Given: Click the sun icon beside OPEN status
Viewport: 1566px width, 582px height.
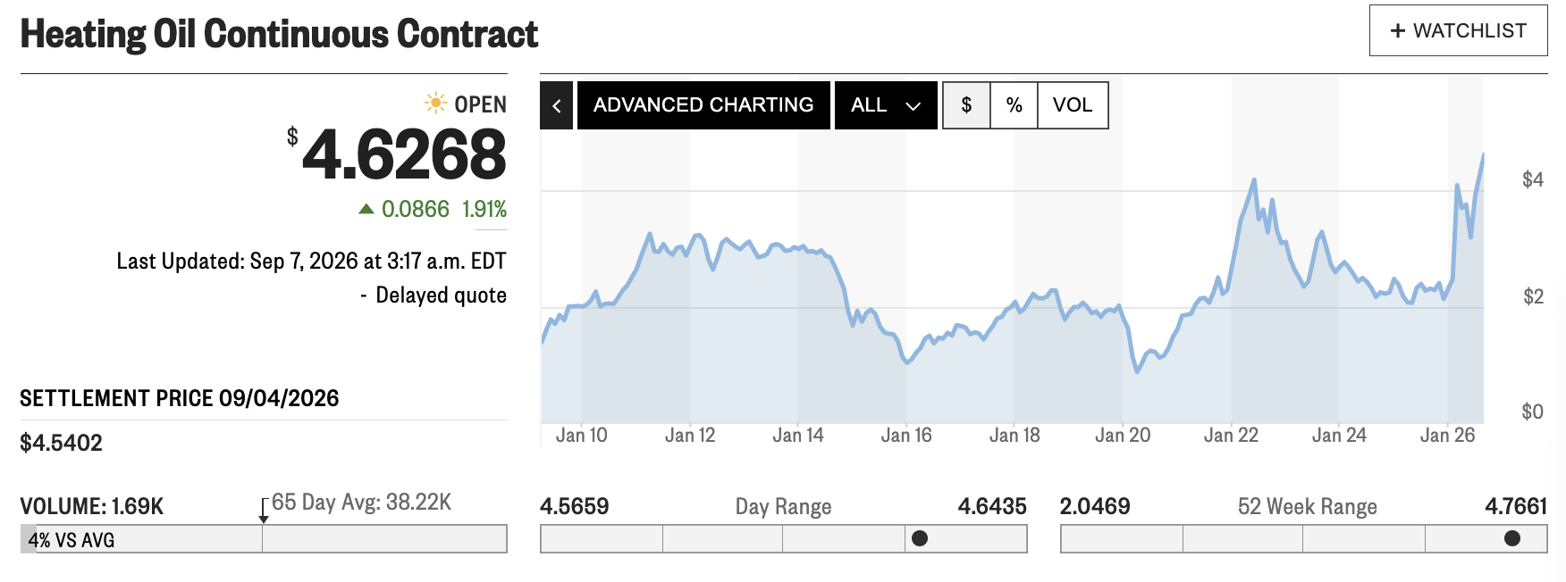Looking at the screenshot, I should coord(435,103).
